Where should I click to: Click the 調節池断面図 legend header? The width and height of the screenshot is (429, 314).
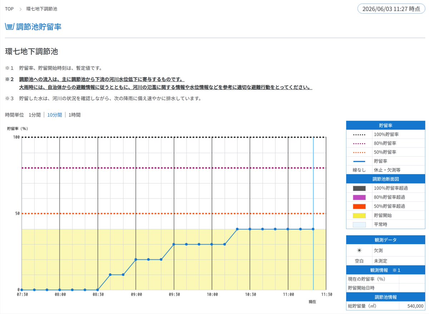[x=386, y=179]
